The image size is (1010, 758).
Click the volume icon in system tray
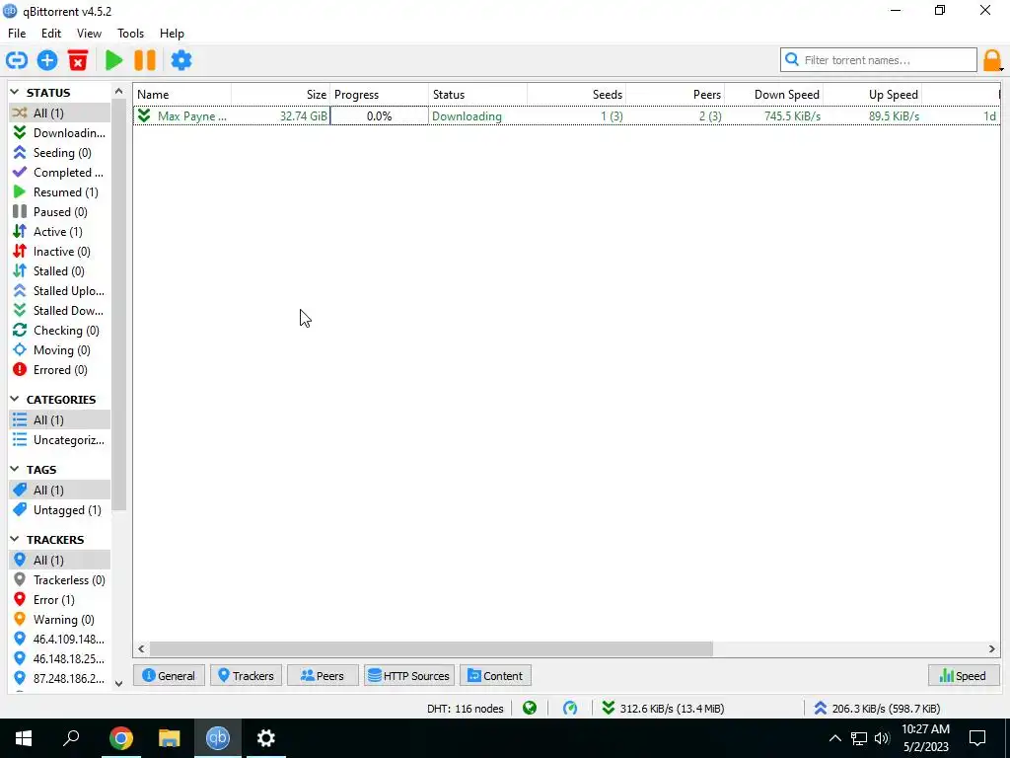pos(883,738)
